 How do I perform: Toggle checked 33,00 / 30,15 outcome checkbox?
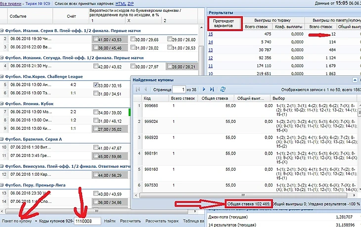pyautogui.click(x=96, y=85)
